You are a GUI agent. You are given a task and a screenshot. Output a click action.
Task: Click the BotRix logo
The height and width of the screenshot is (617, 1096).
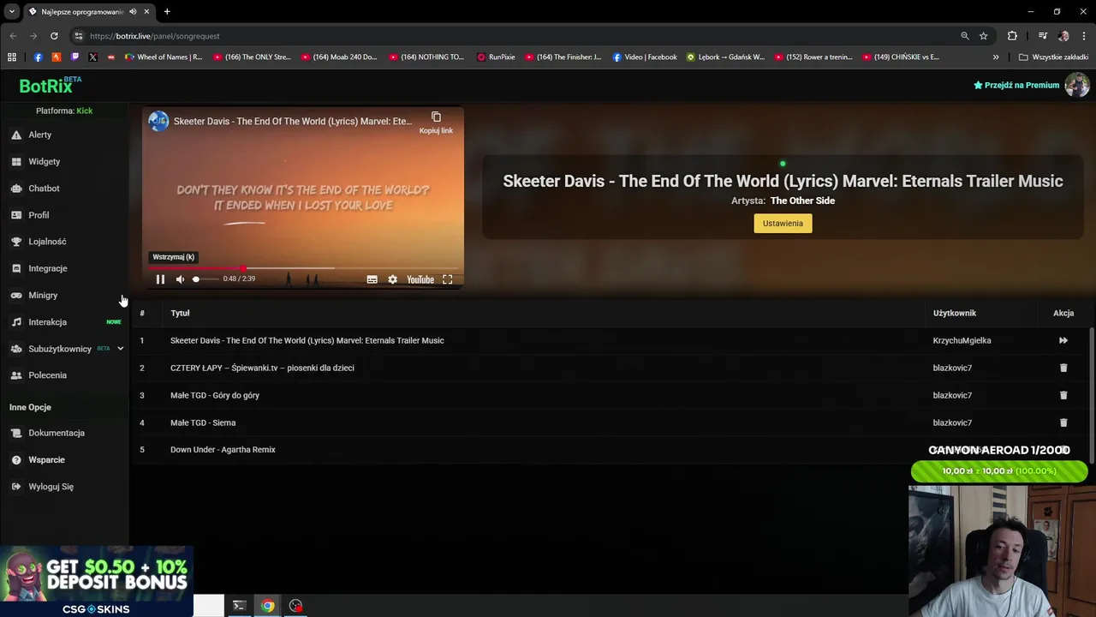[50, 85]
